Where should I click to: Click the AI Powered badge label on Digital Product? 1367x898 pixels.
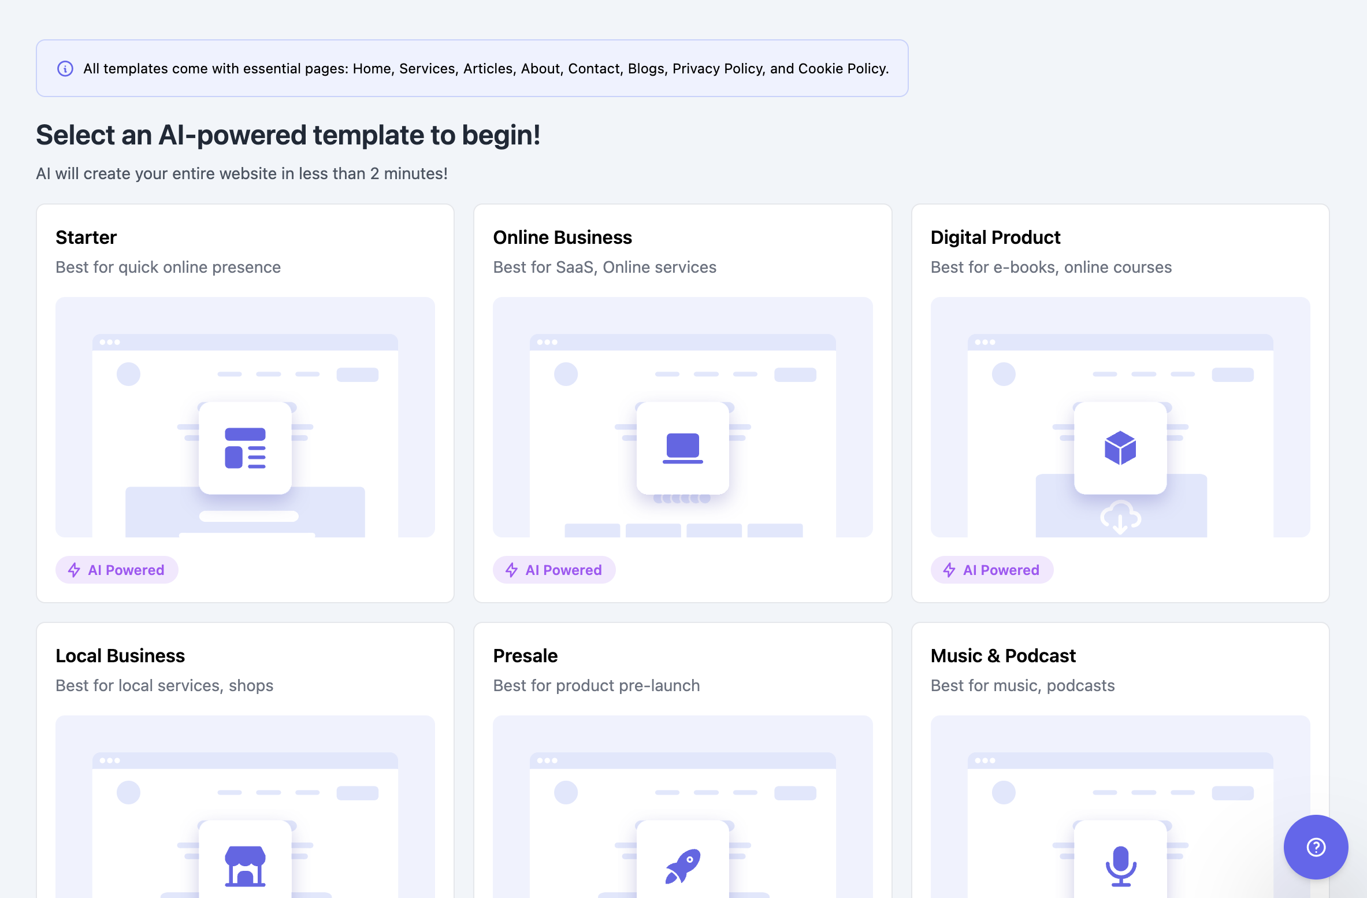[x=1001, y=570]
